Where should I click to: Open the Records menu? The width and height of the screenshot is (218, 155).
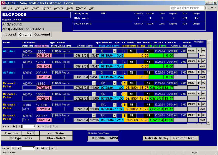(58, 8)
